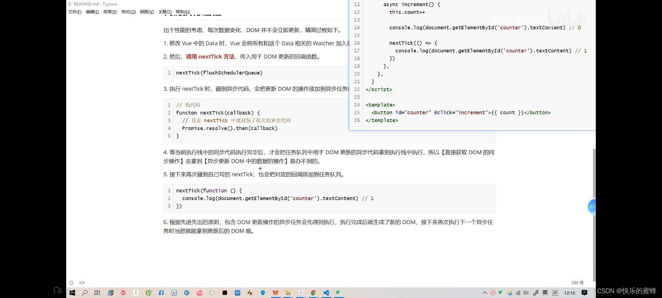Toggle Typora sidebar with circle icon
The image size is (662, 298).
pos(71,283)
